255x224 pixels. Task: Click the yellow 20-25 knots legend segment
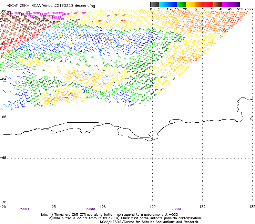(190, 4)
